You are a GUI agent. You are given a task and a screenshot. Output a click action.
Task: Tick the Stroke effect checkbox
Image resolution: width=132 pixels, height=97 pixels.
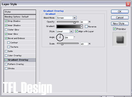6,68
